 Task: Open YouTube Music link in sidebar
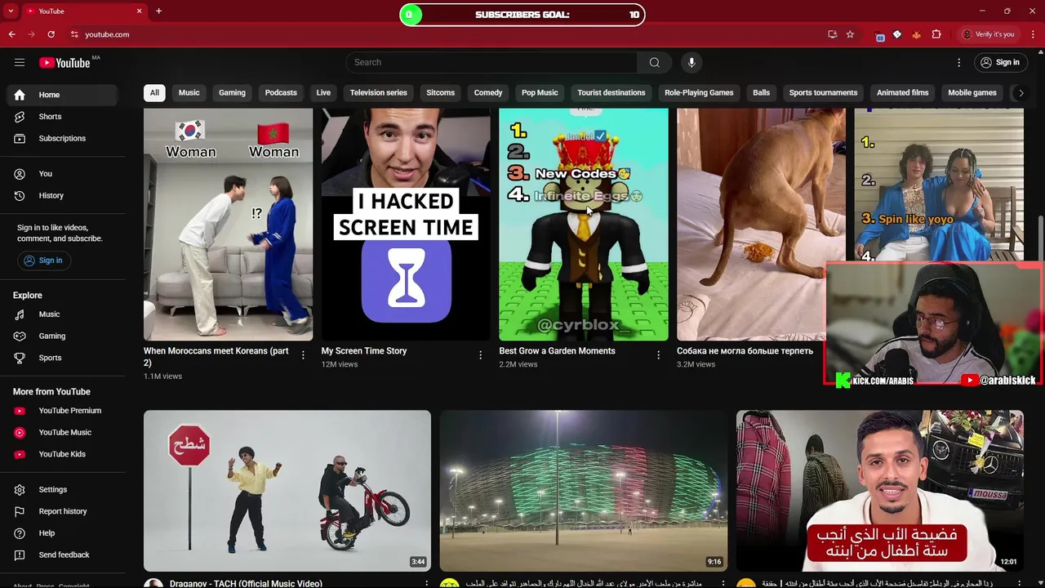[62, 432]
